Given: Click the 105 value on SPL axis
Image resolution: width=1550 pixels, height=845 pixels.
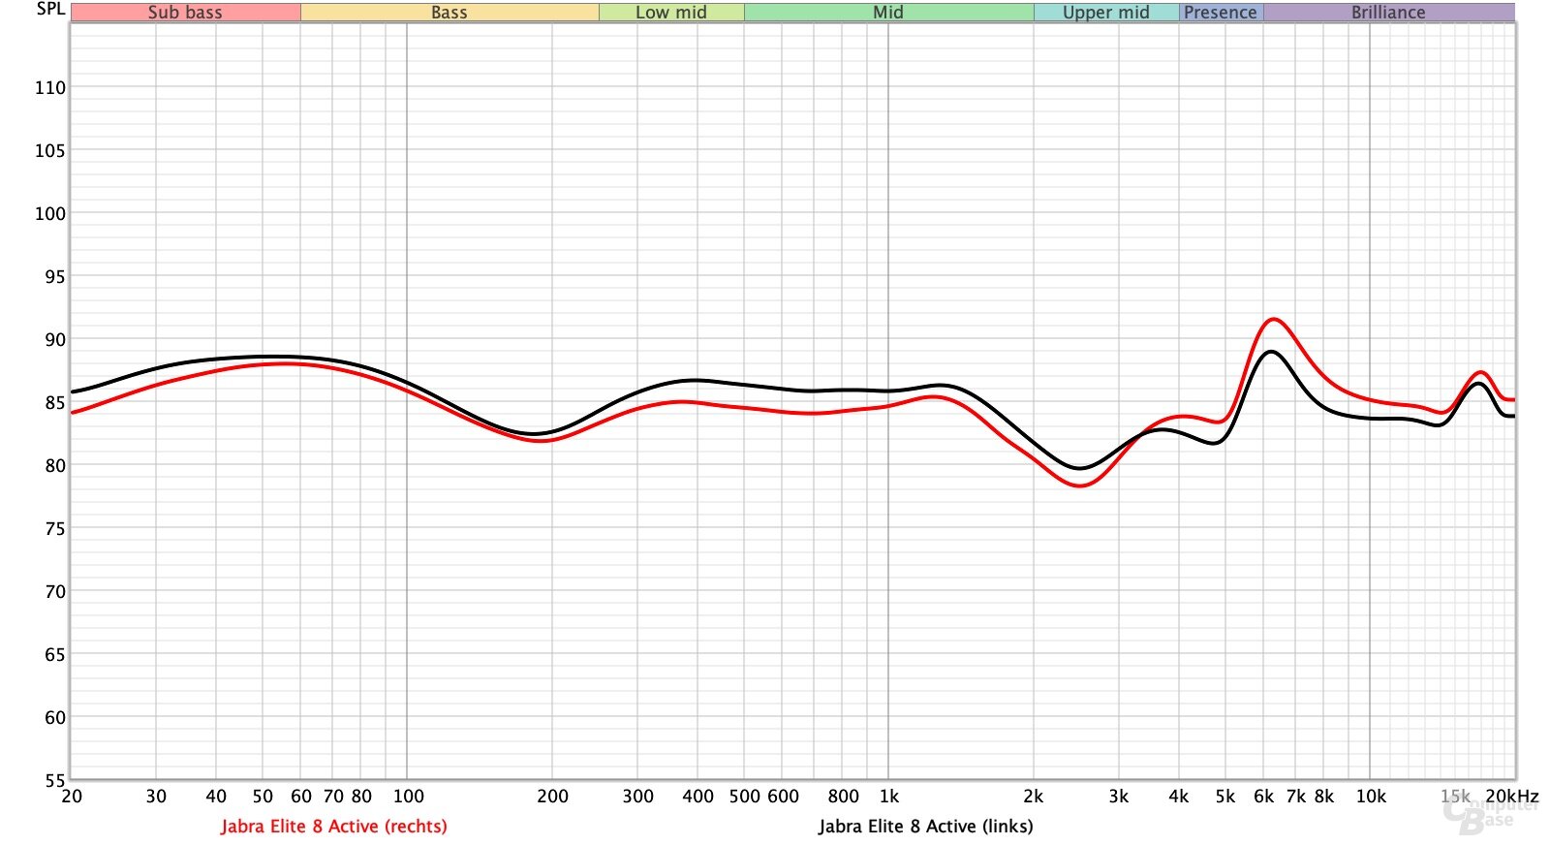Looking at the screenshot, I should pyautogui.click(x=50, y=150).
